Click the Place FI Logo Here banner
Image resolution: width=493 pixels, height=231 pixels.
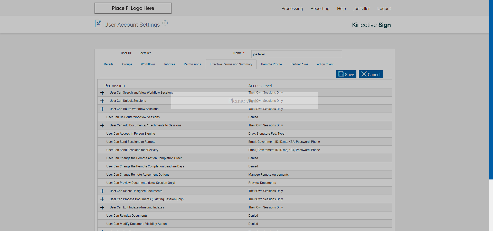133,8
